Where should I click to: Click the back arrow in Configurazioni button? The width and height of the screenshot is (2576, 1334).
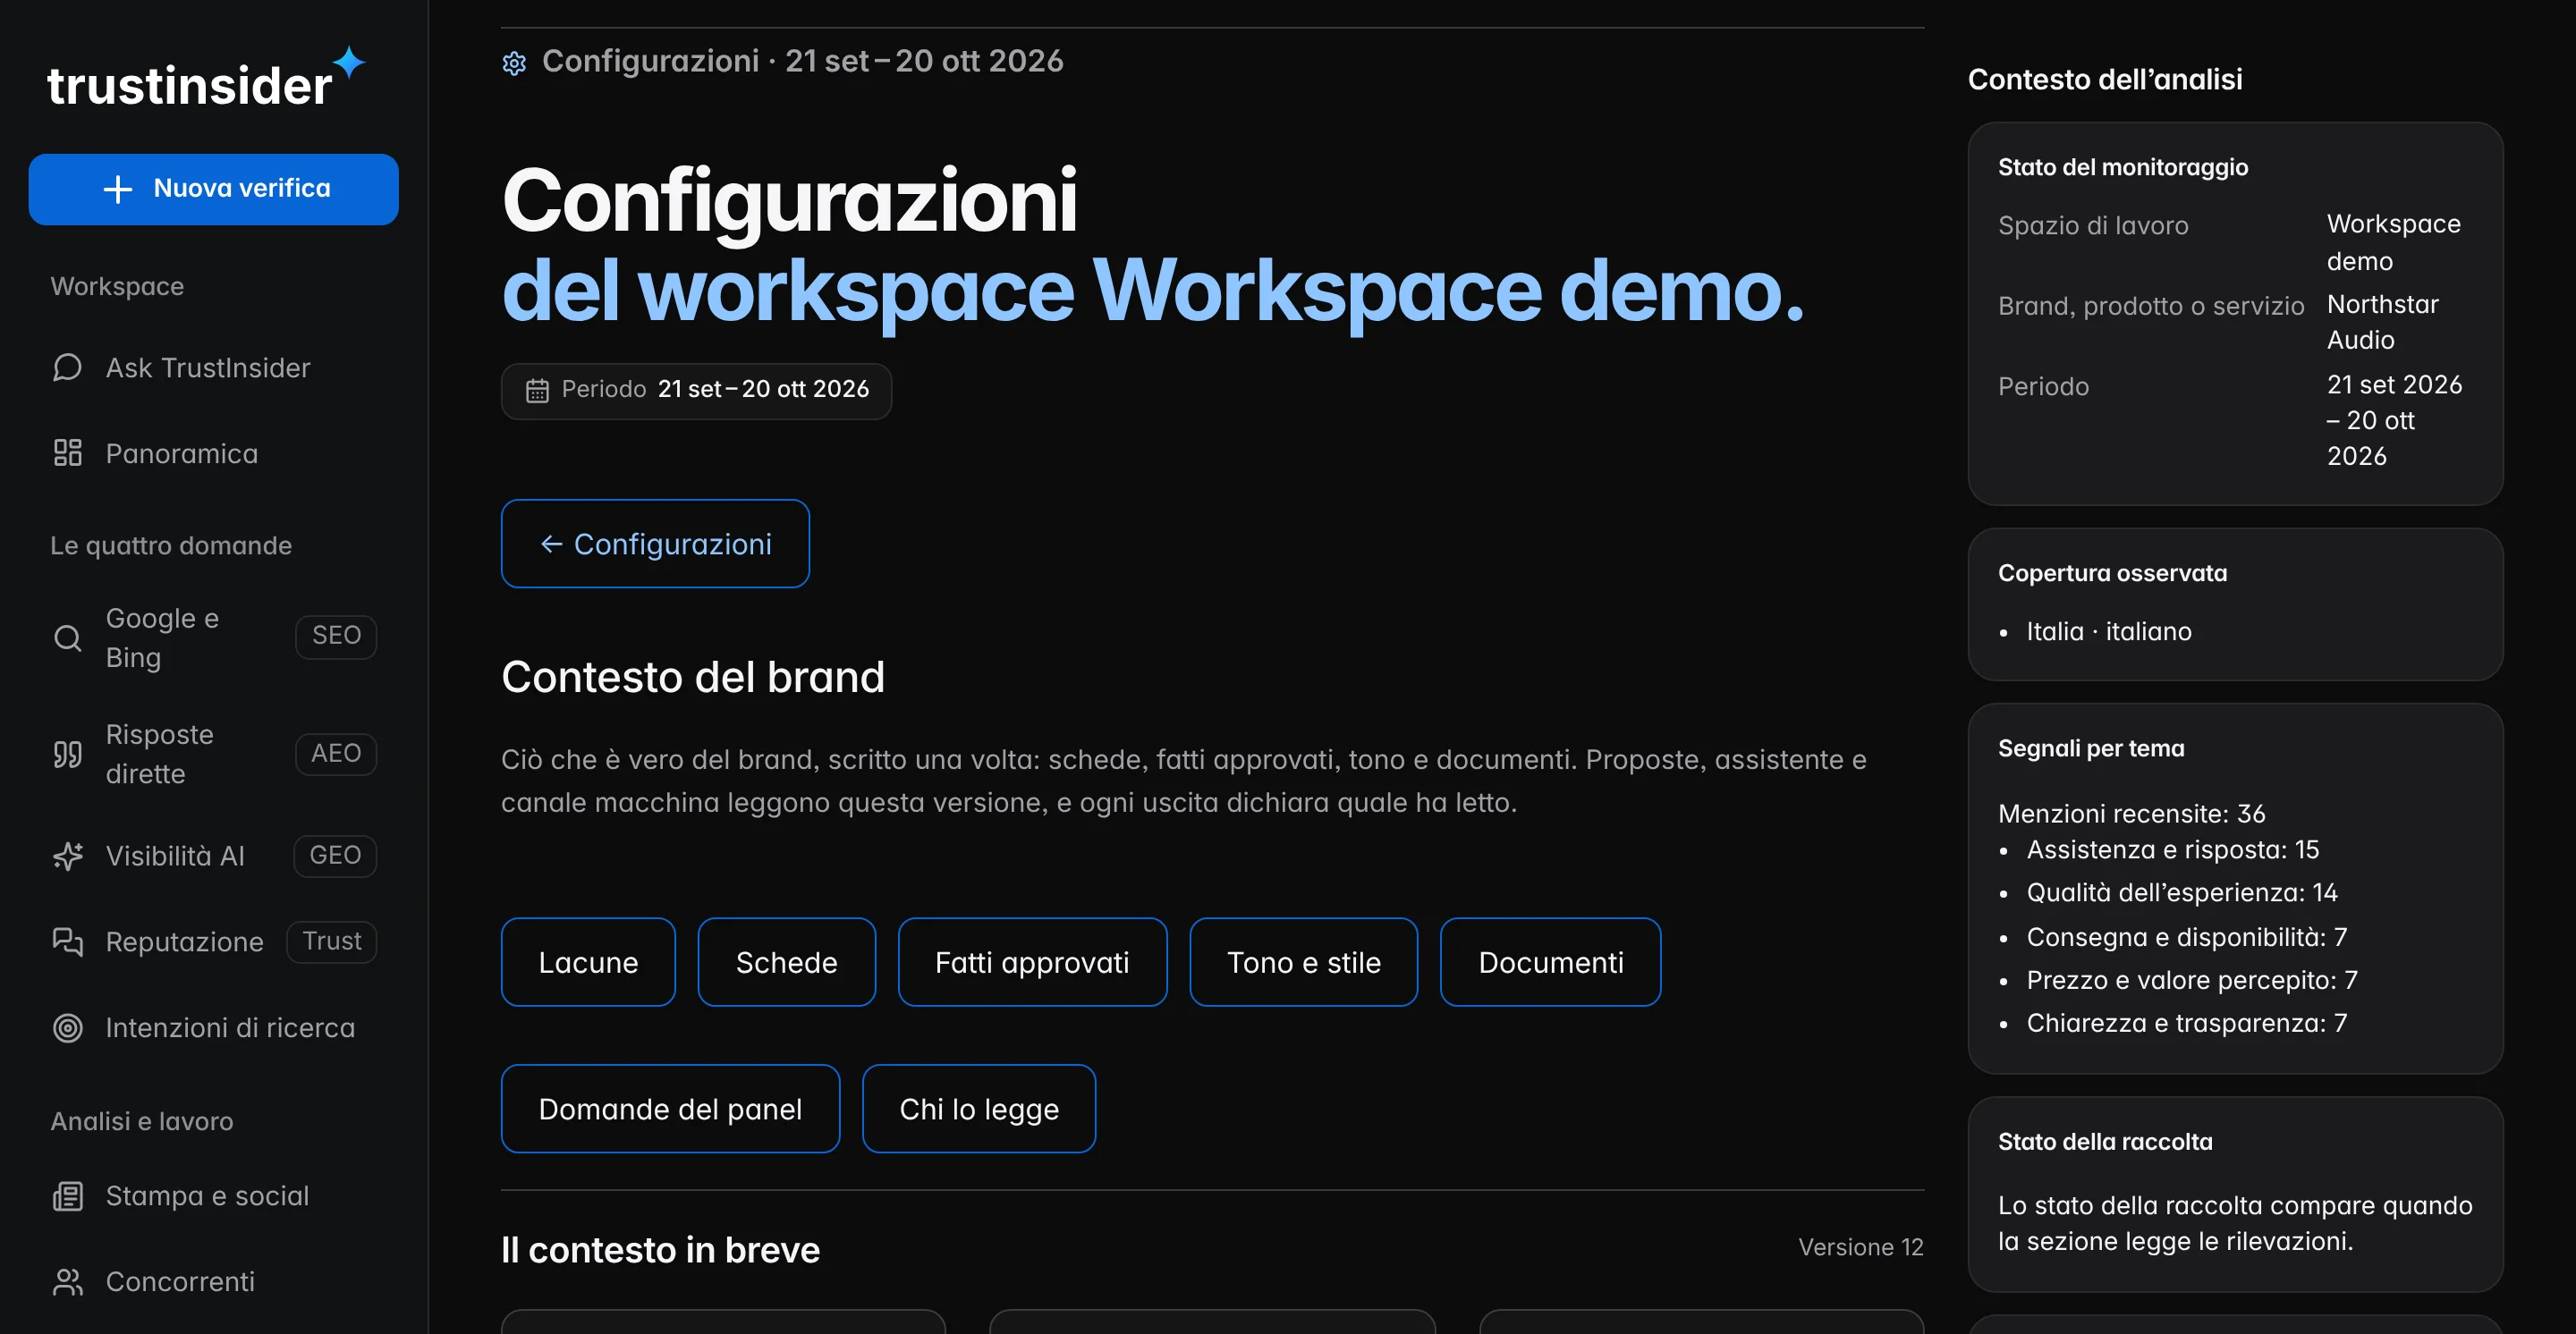[x=551, y=544]
